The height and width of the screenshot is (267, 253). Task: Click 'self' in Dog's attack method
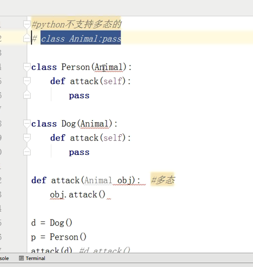[x=113, y=138]
